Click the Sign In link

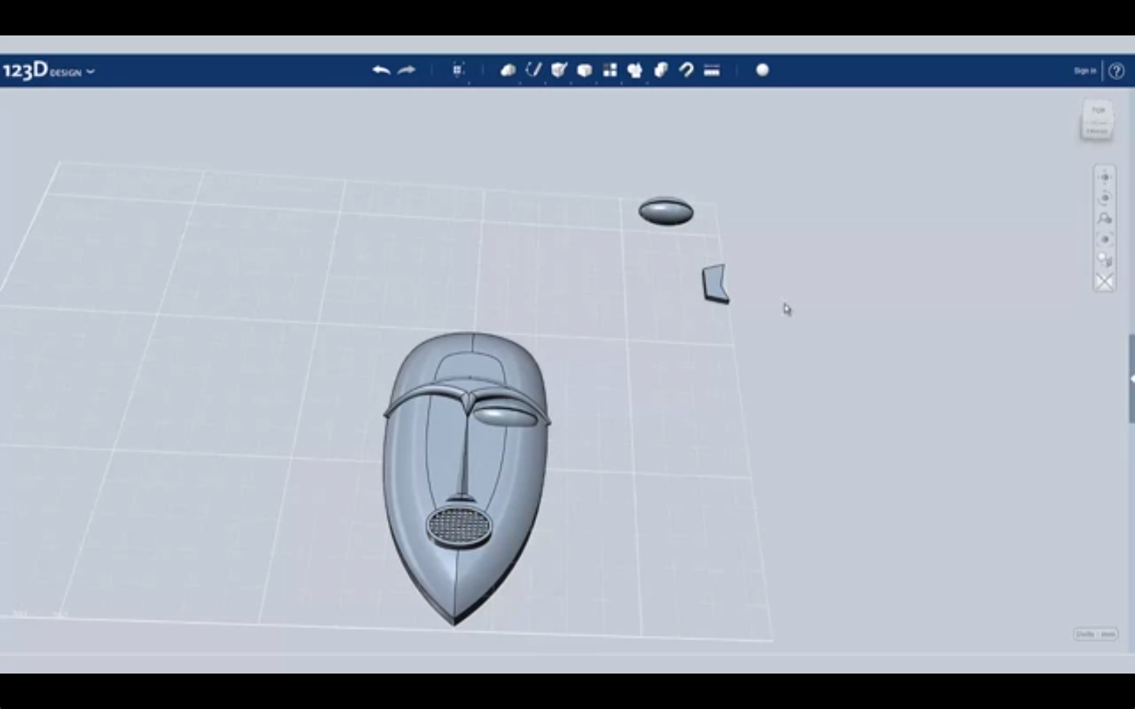[1085, 71]
